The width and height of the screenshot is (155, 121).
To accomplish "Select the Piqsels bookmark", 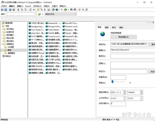I will tap(70, 33).
